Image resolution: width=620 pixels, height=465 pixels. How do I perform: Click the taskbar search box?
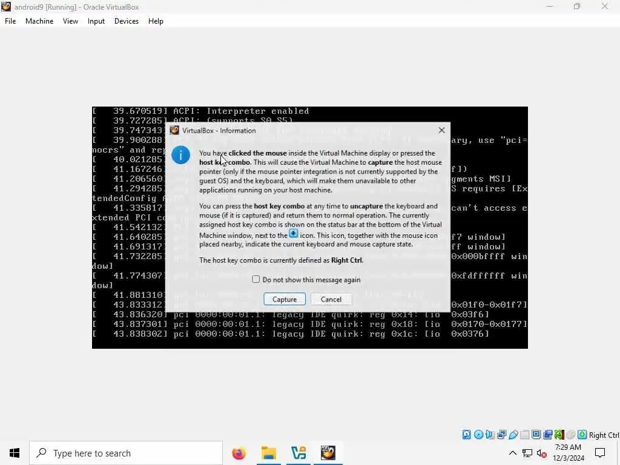pyautogui.click(x=126, y=453)
